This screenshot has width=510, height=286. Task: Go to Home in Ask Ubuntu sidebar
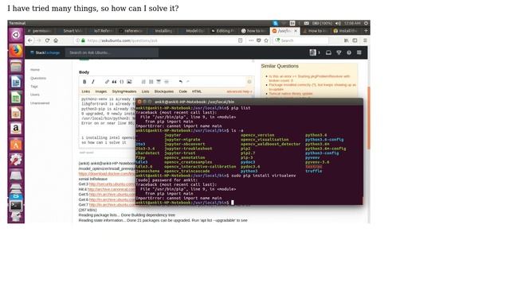point(35,70)
